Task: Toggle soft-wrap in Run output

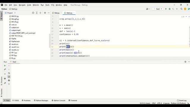Action: click(x=9, y=73)
